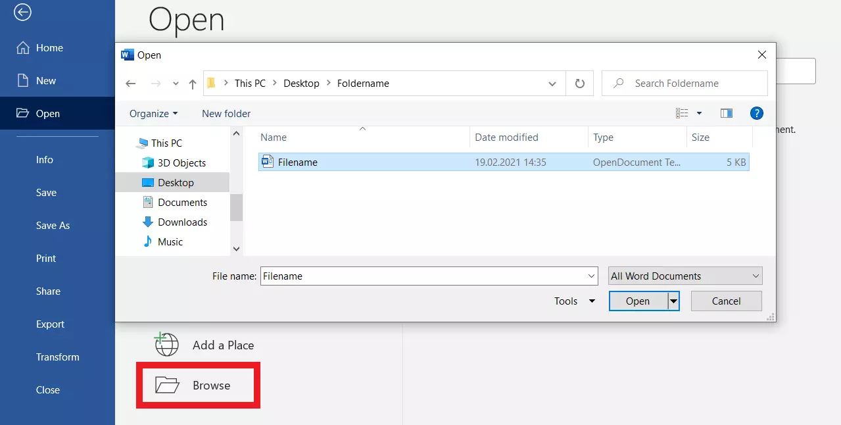Click the change view layout icon
This screenshot has width=841, height=425.
tap(683, 113)
